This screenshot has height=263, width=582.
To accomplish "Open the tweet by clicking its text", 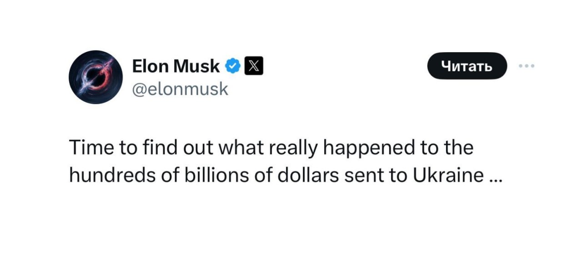I will pyautogui.click(x=284, y=161).
